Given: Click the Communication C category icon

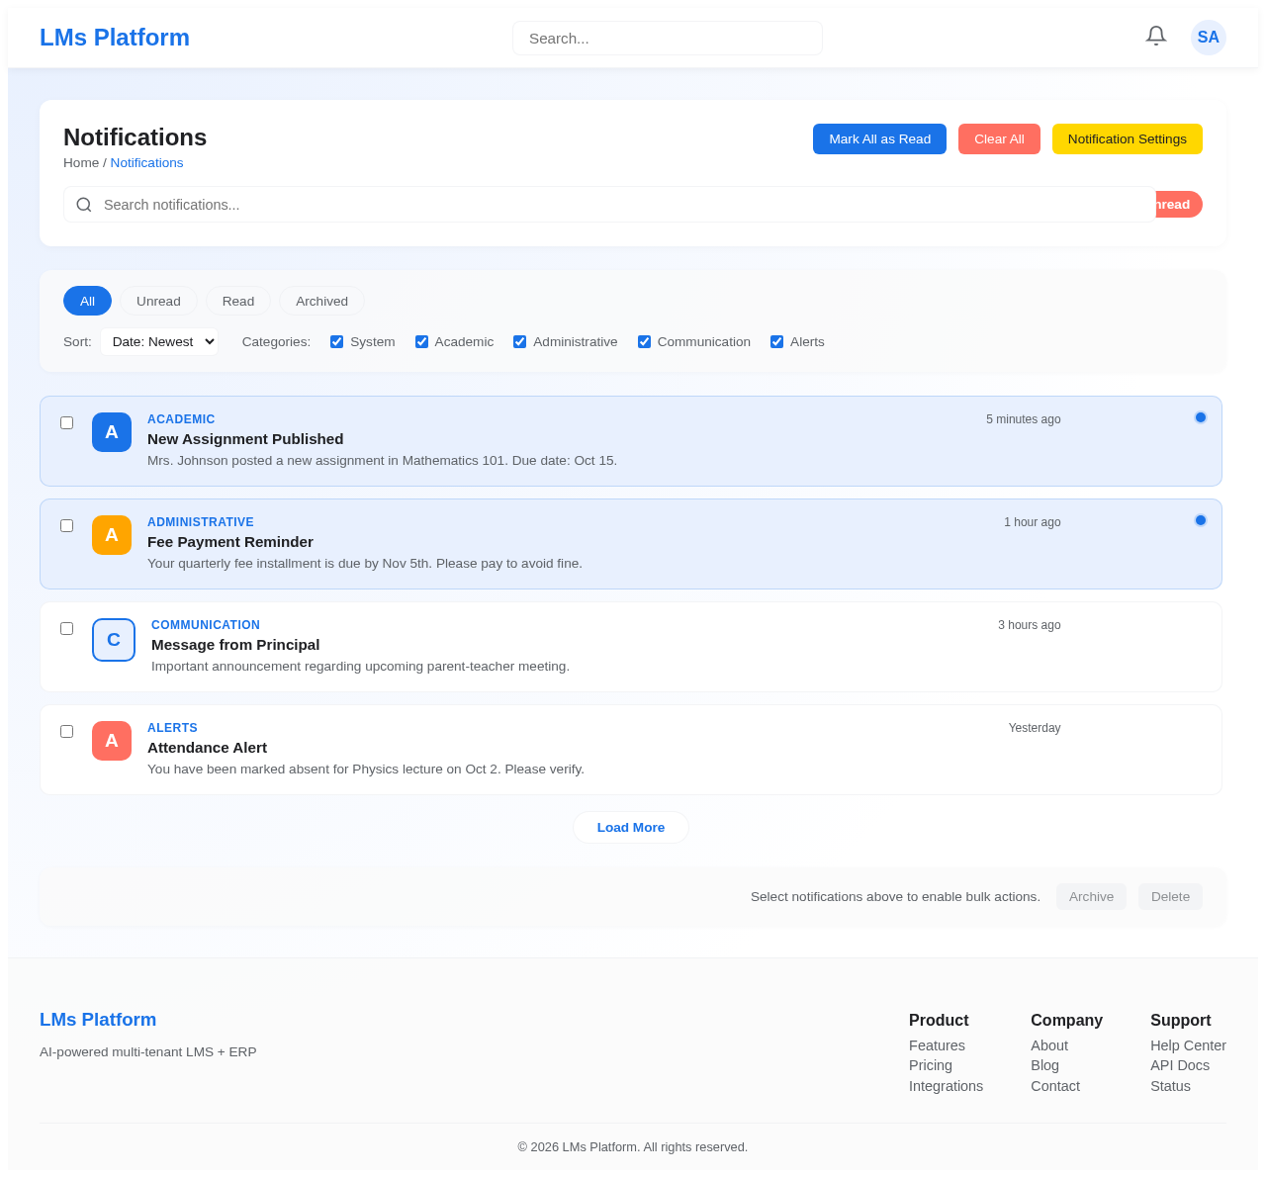Looking at the screenshot, I should (x=114, y=640).
